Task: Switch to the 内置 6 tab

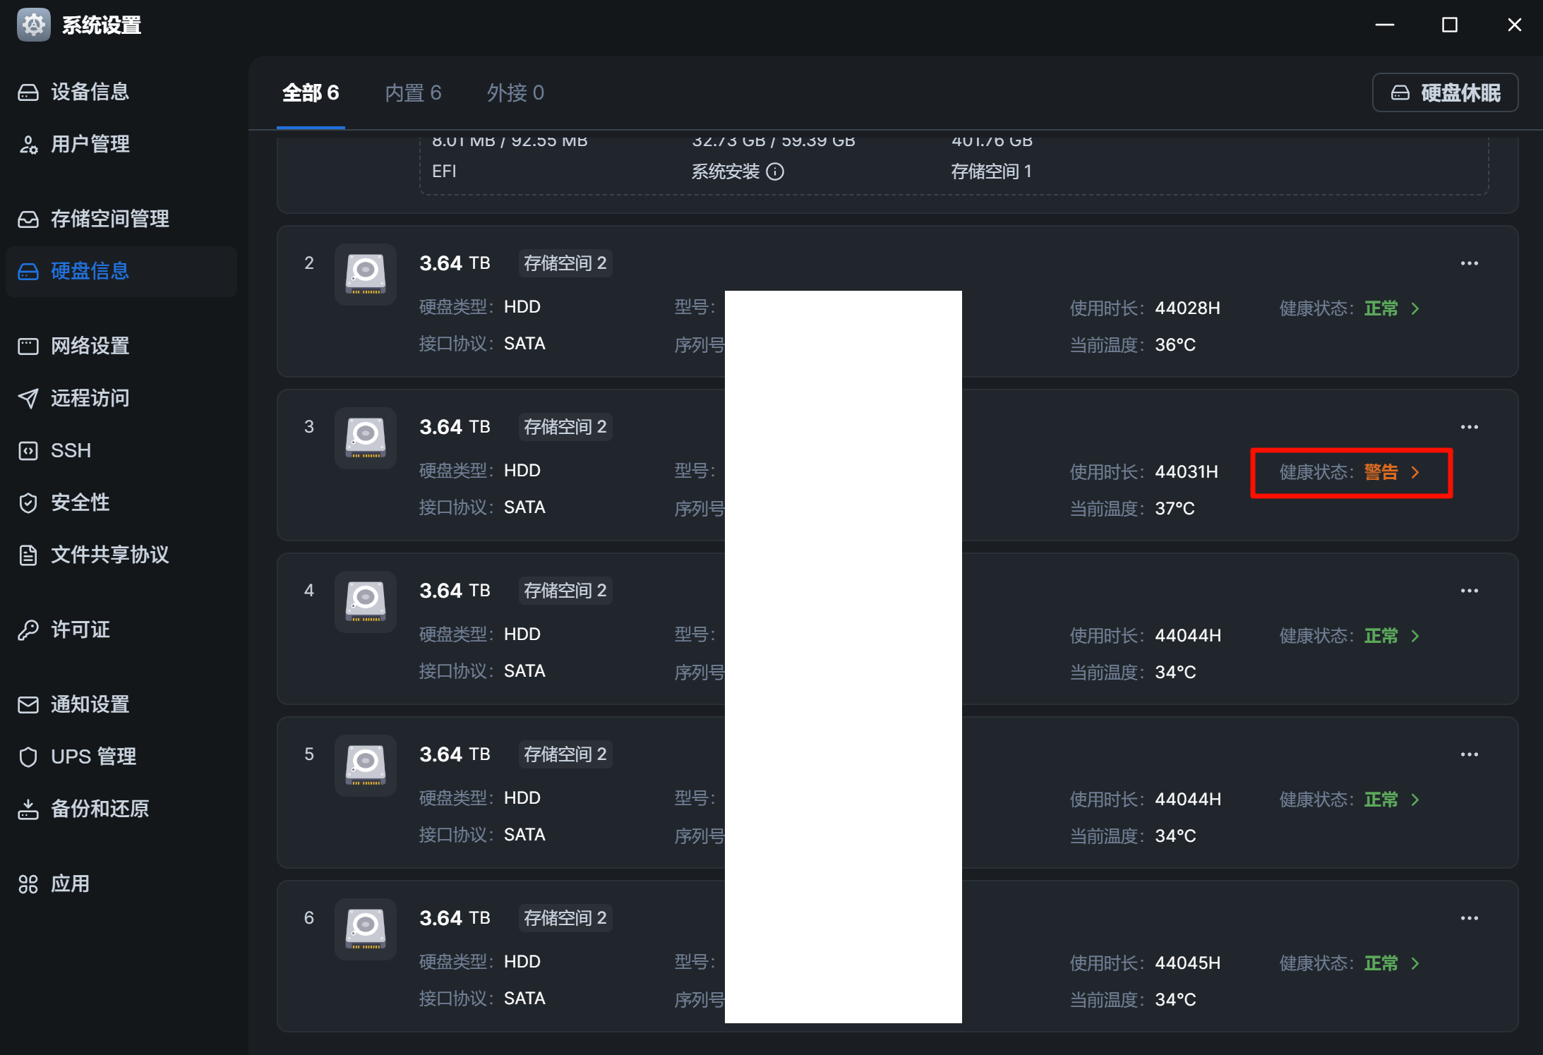Action: pos(413,92)
